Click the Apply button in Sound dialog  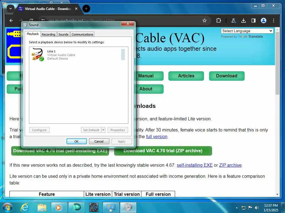tap(122, 141)
